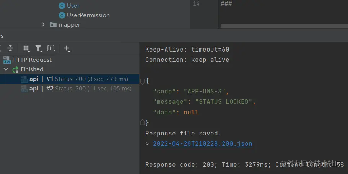Viewport: 348px width, 174px height.
Task: Click the "APP-UMS-3" code value
Action: pos(205,91)
